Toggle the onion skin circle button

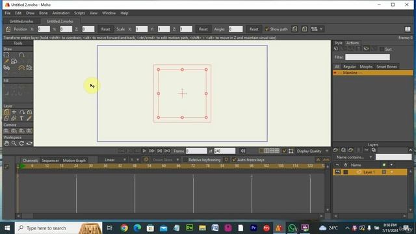tap(146, 160)
